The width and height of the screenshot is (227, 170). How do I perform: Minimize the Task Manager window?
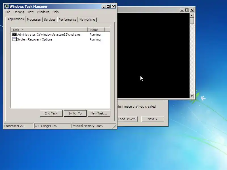coord(104,7)
